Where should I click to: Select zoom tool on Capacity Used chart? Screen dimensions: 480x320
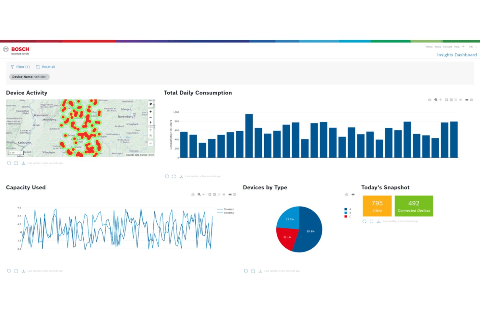pyautogui.click(x=199, y=195)
